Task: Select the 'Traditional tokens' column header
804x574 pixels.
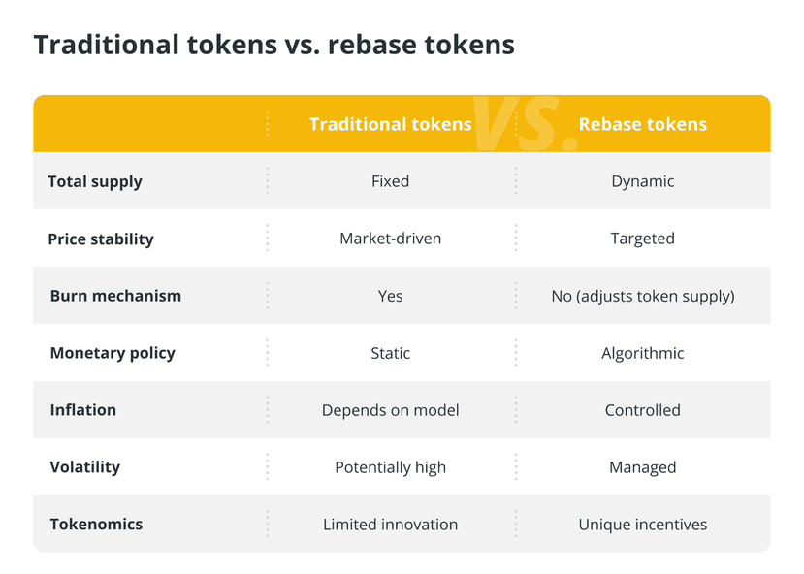Action: (x=390, y=124)
